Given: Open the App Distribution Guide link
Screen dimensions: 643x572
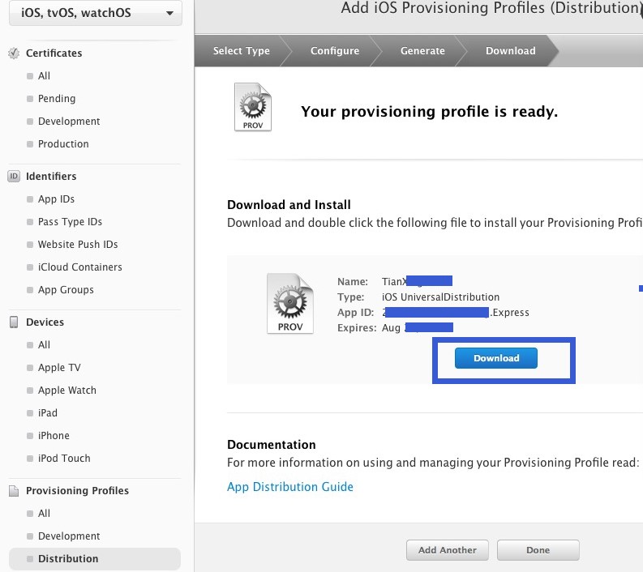Looking at the screenshot, I should tap(290, 487).
